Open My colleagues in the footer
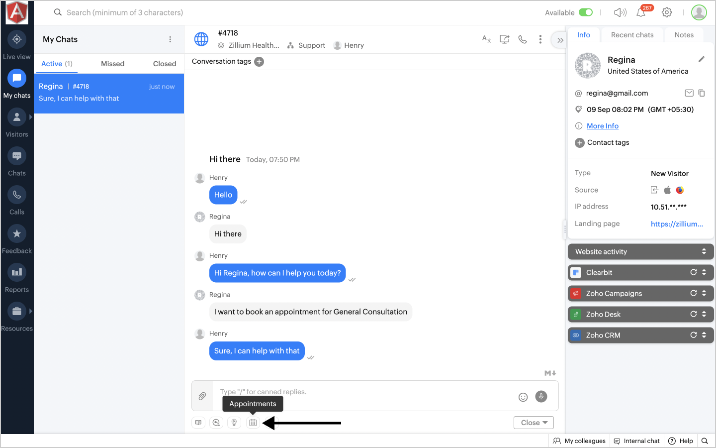 pyautogui.click(x=579, y=441)
